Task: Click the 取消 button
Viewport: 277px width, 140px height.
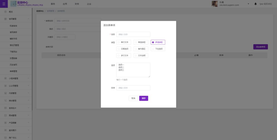Action: tap(133, 98)
